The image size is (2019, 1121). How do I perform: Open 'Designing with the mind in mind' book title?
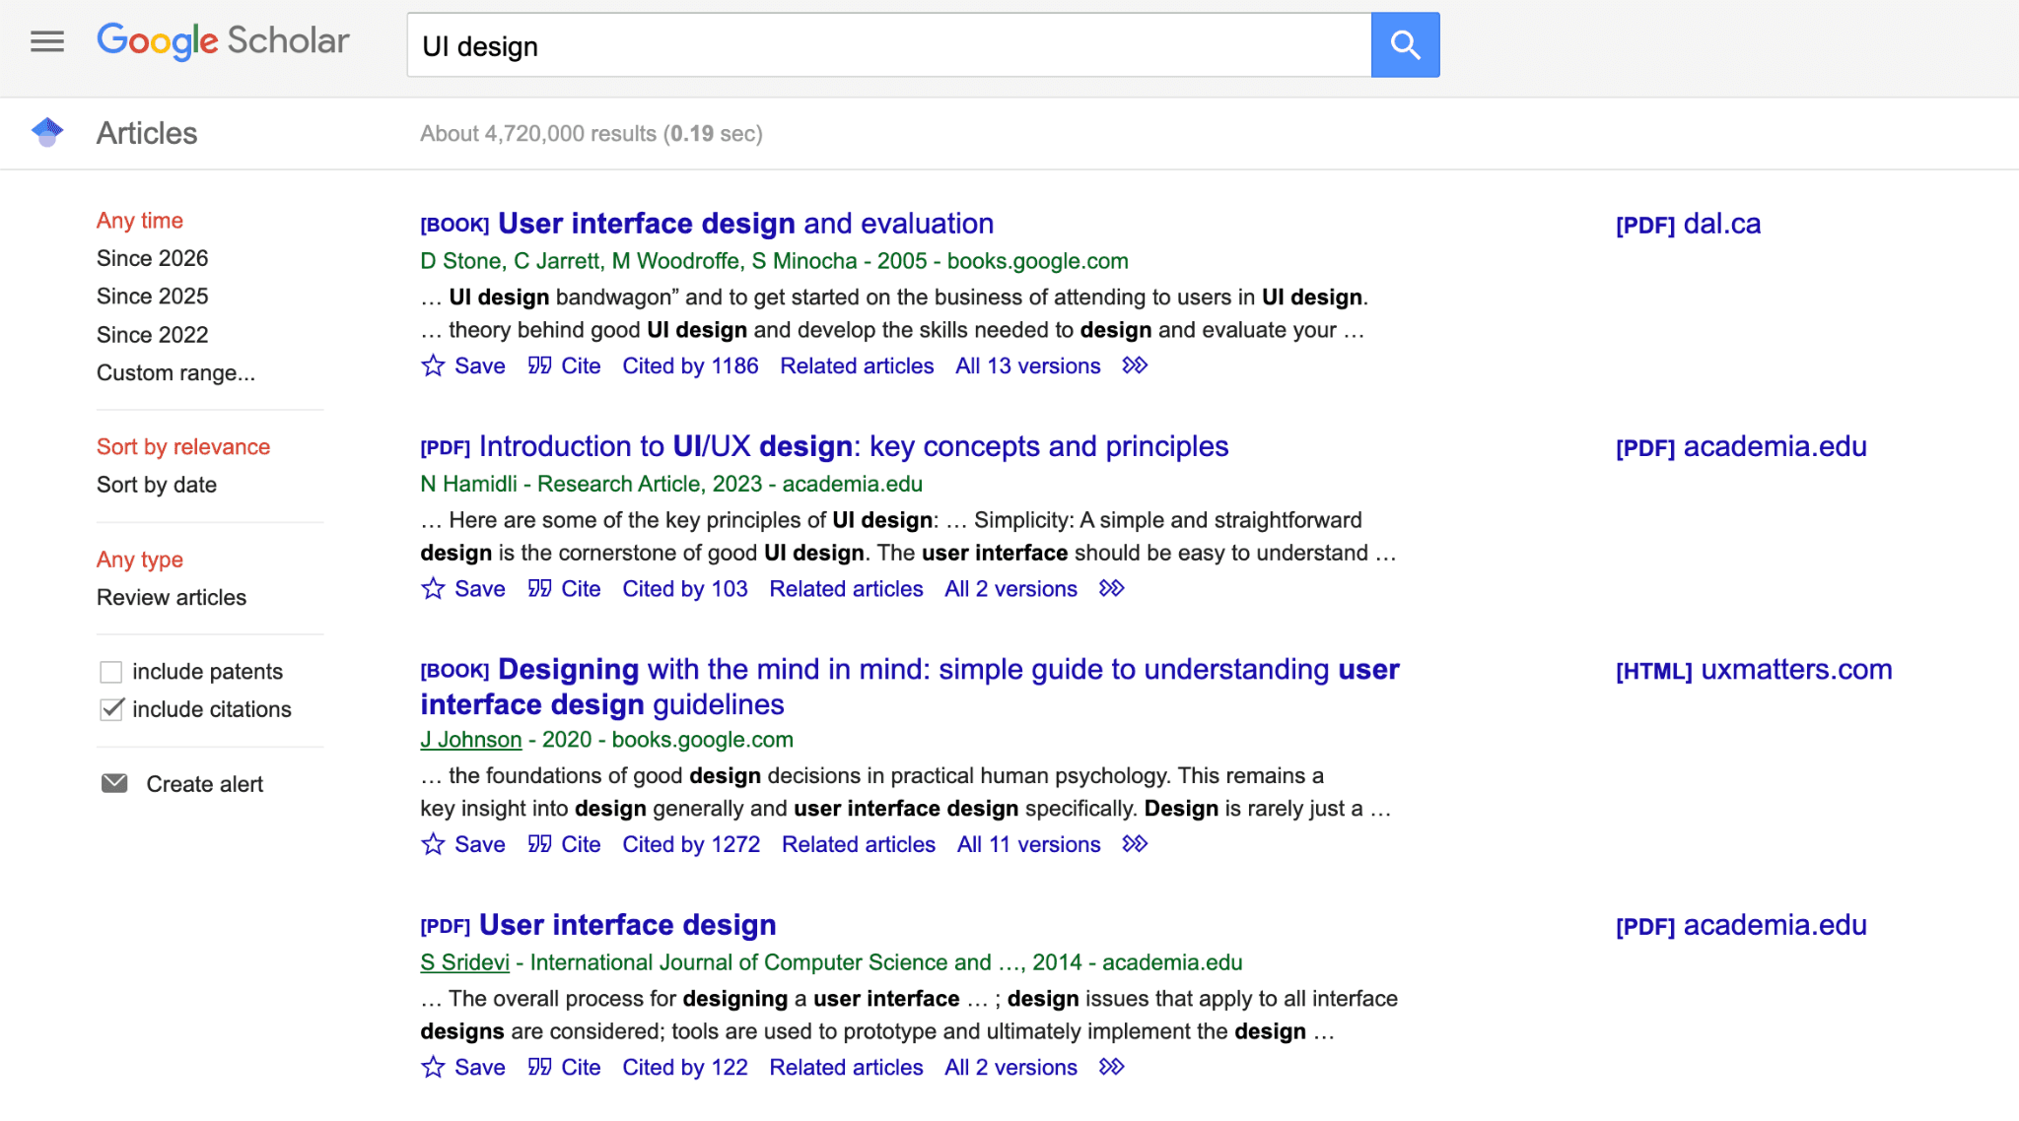(910, 687)
